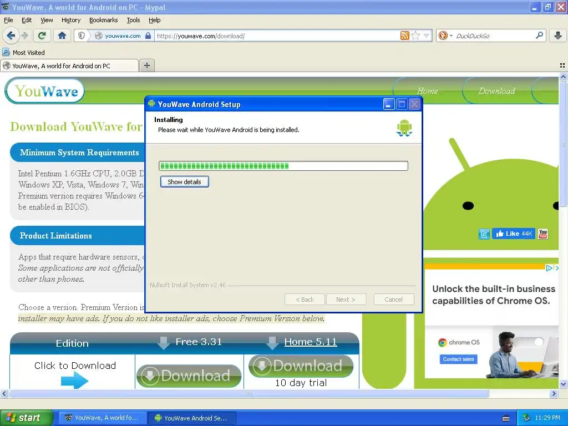Open the Home 5.11 link
The height and width of the screenshot is (426, 568).
click(311, 342)
